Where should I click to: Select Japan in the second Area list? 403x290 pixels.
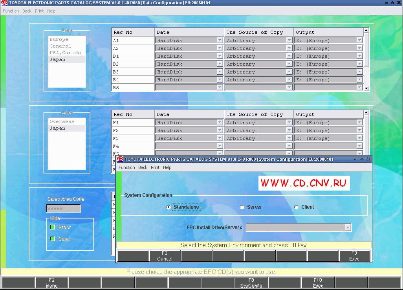[67, 128]
